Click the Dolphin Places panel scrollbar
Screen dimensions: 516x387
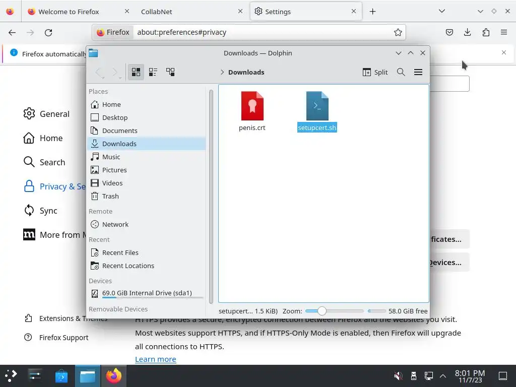tap(211, 197)
